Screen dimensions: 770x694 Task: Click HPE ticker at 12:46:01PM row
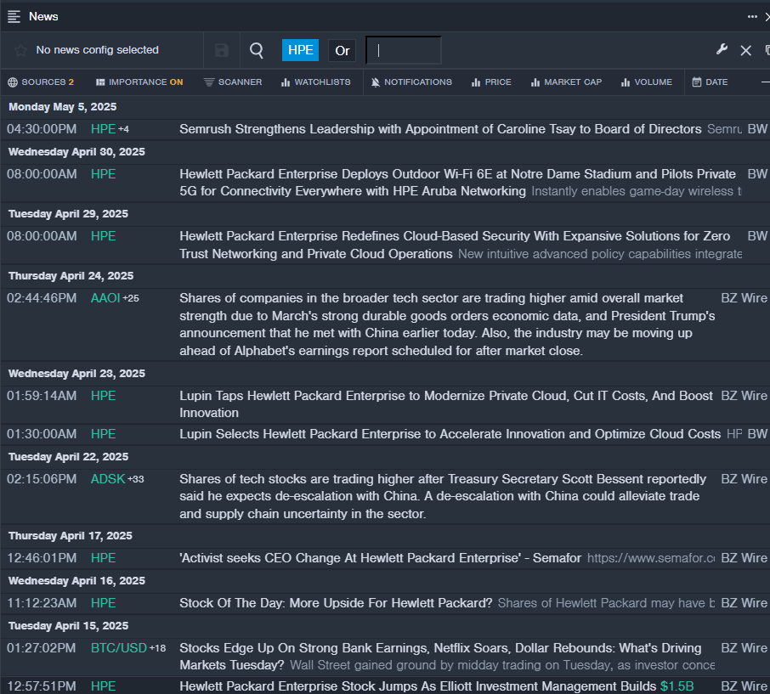[103, 558]
